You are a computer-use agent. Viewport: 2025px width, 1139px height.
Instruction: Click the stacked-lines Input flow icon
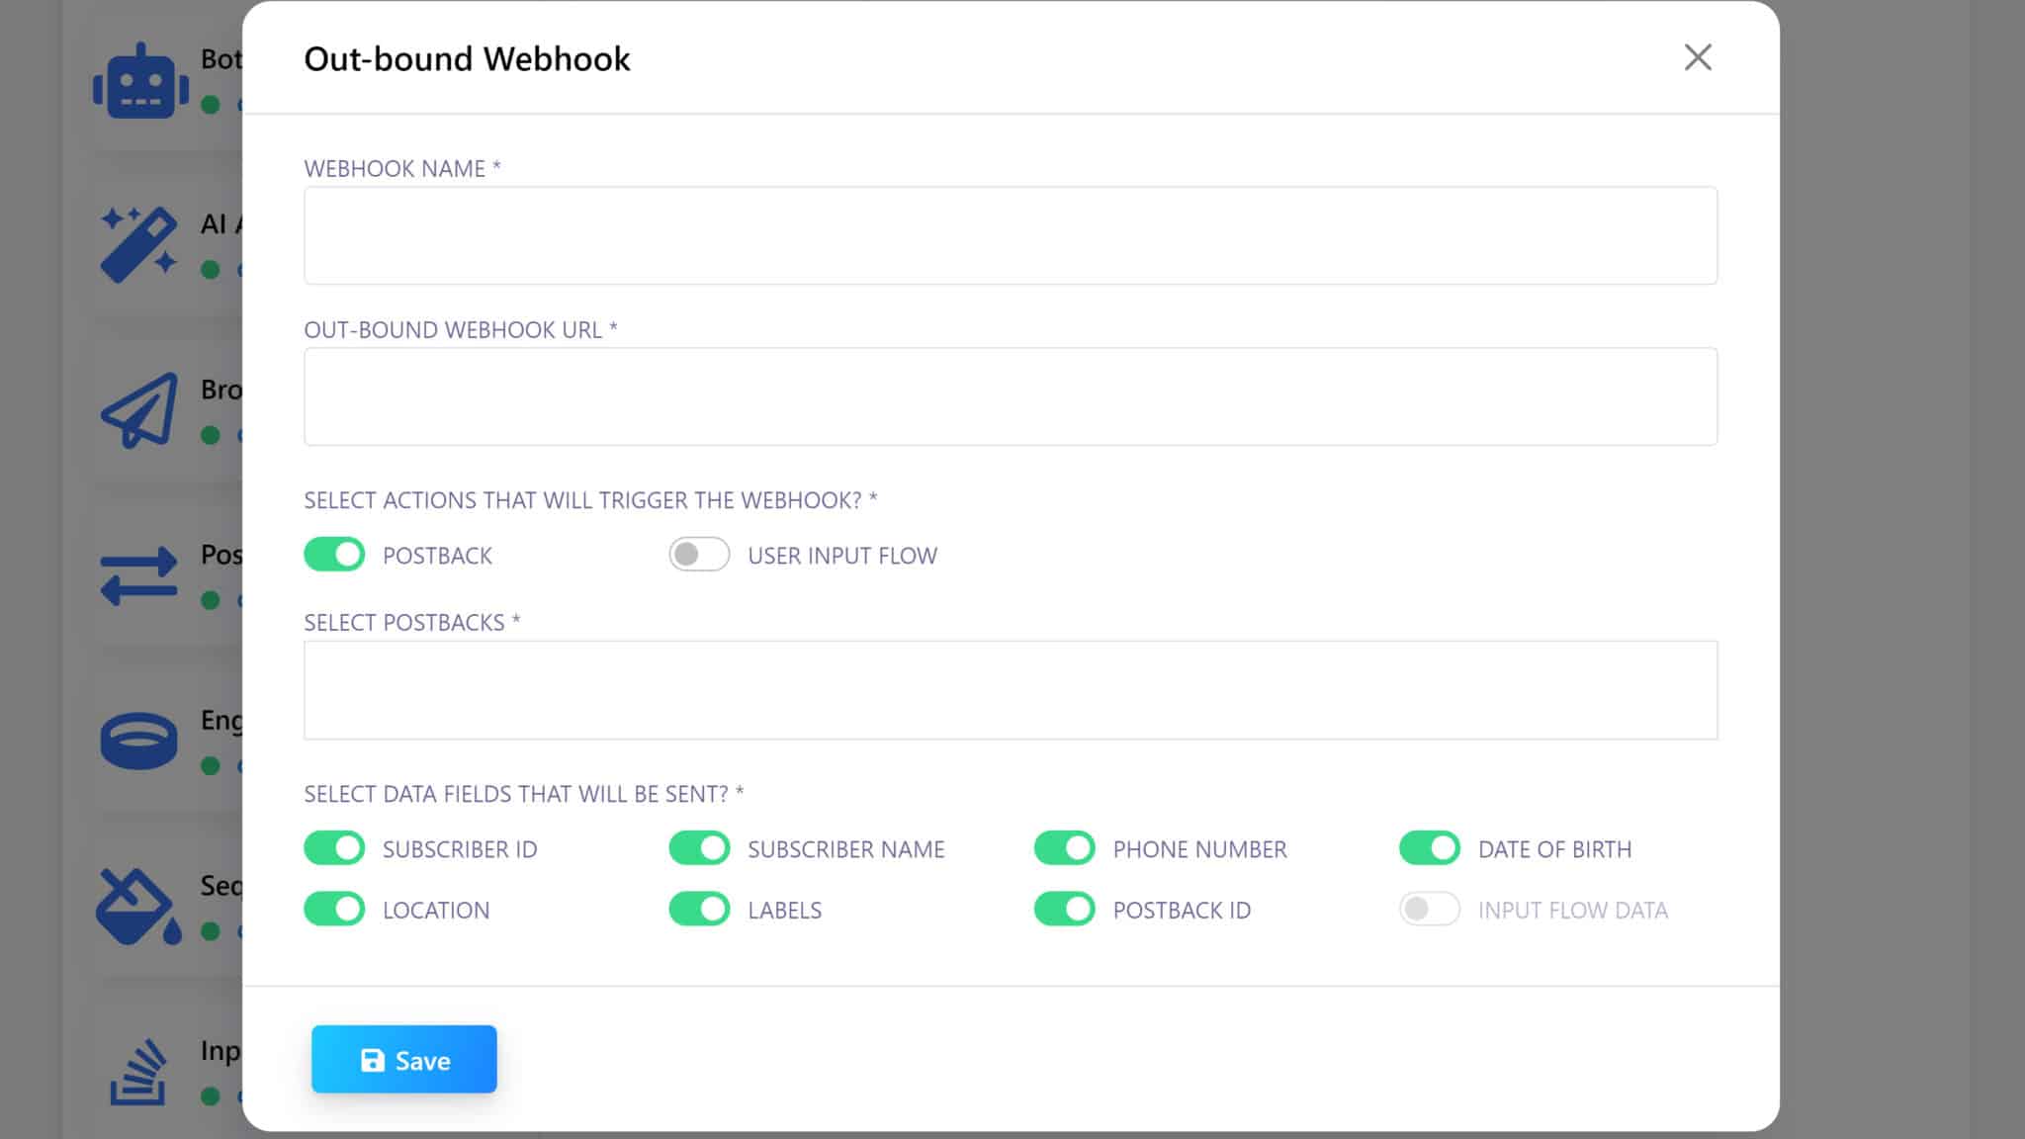pyautogui.click(x=137, y=1072)
